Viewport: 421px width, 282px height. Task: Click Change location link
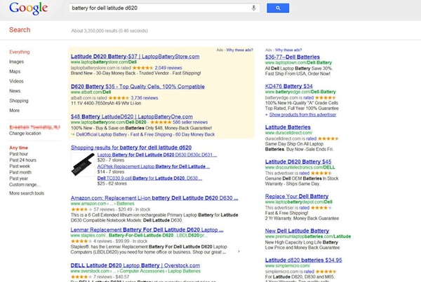tap(25, 134)
